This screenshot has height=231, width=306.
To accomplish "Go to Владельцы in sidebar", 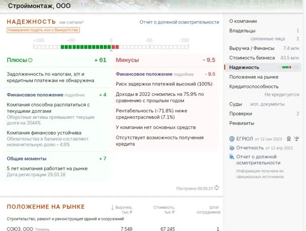I will (242, 31).
